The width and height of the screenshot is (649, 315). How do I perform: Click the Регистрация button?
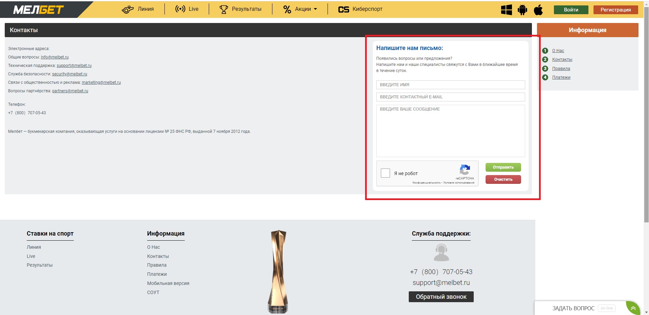point(616,10)
